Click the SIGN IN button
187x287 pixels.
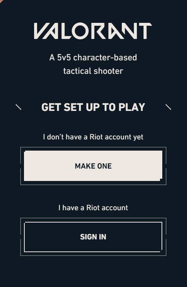pyautogui.click(x=93, y=237)
